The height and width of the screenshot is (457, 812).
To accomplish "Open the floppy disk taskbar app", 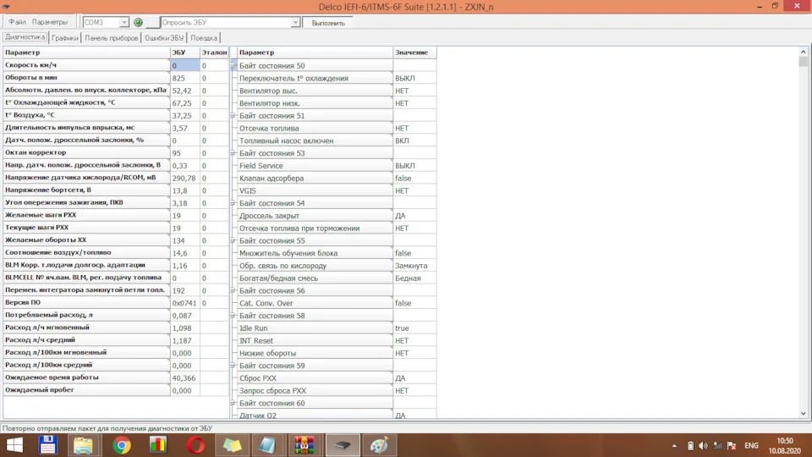I will pos(47,445).
